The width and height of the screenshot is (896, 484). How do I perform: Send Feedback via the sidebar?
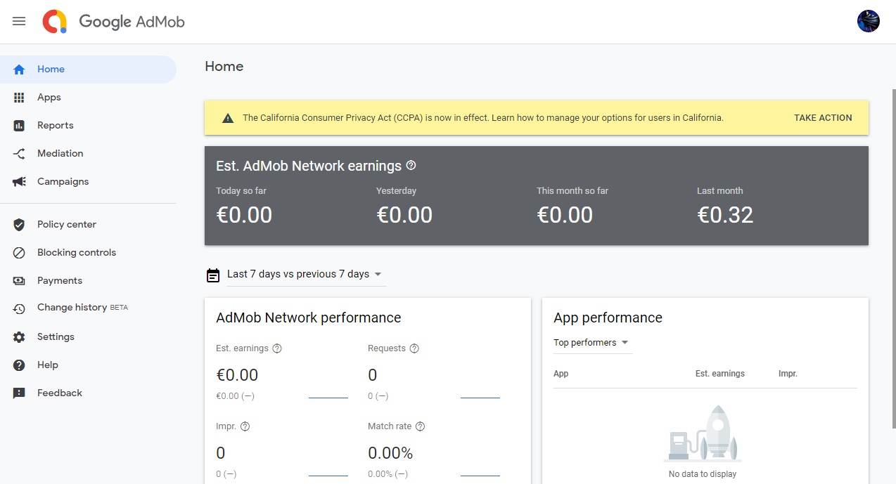pos(88,393)
